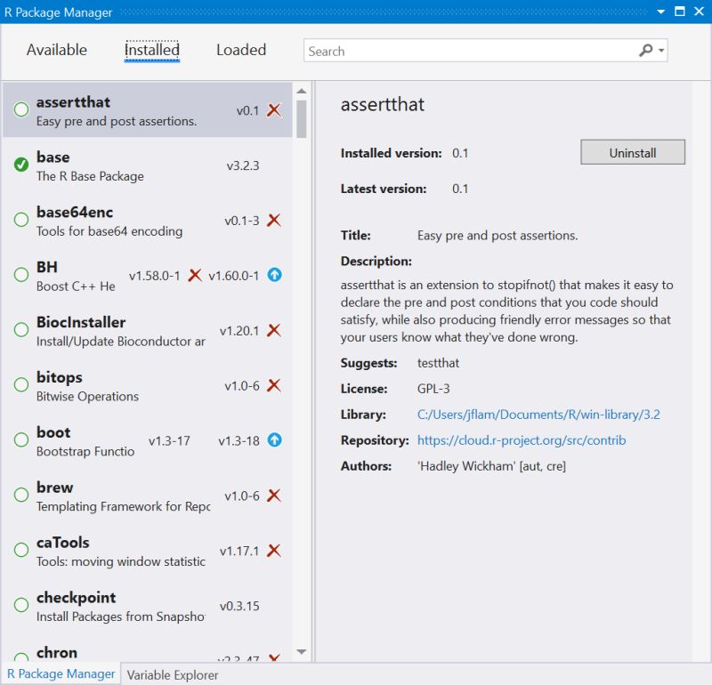712x685 pixels.
Task: Click the green check icon beside base
Action: pos(20,165)
